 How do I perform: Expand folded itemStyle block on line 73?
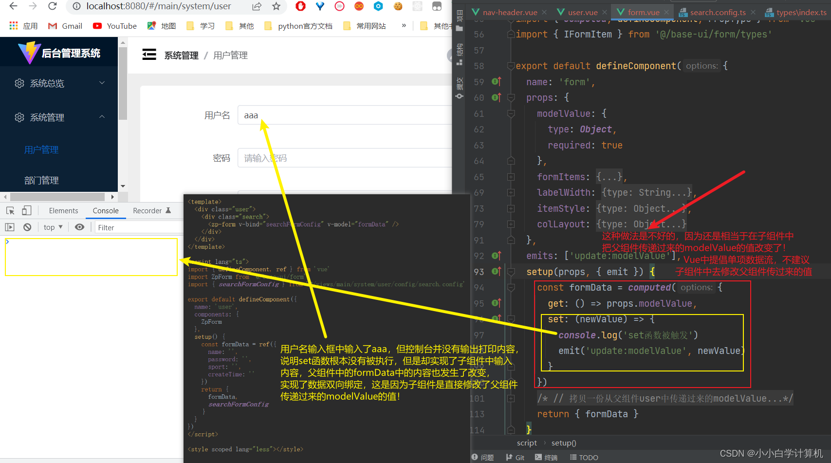point(511,208)
